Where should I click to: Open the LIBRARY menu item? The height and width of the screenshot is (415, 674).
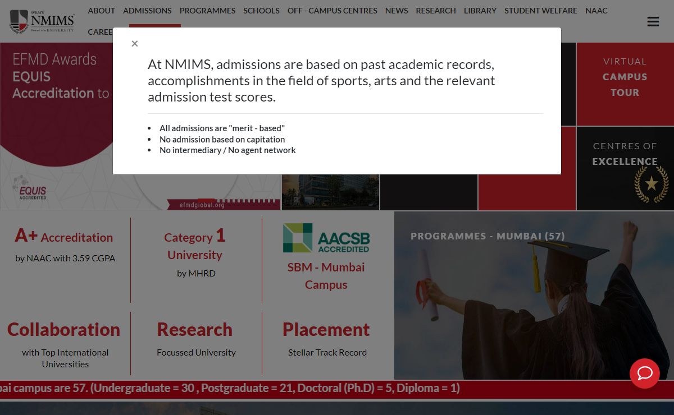pyautogui.click(x=480, y=11)
